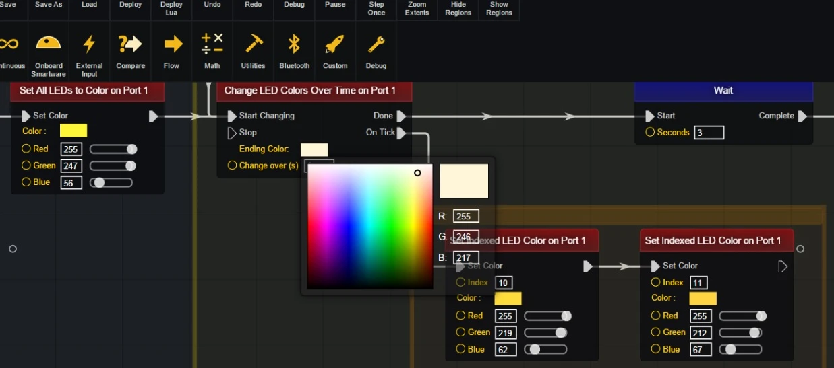The height and width of the screenshot is (368, 834).
Task: Select Change LED Colors Over Time block header
Action: coord(314,91)
